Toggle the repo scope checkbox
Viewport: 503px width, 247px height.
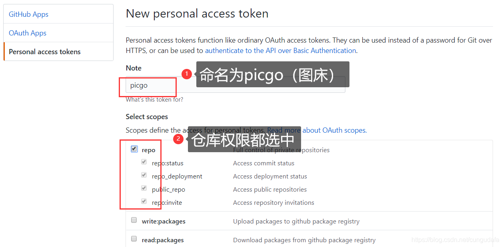pyautogui.click(x=134, y=149)
